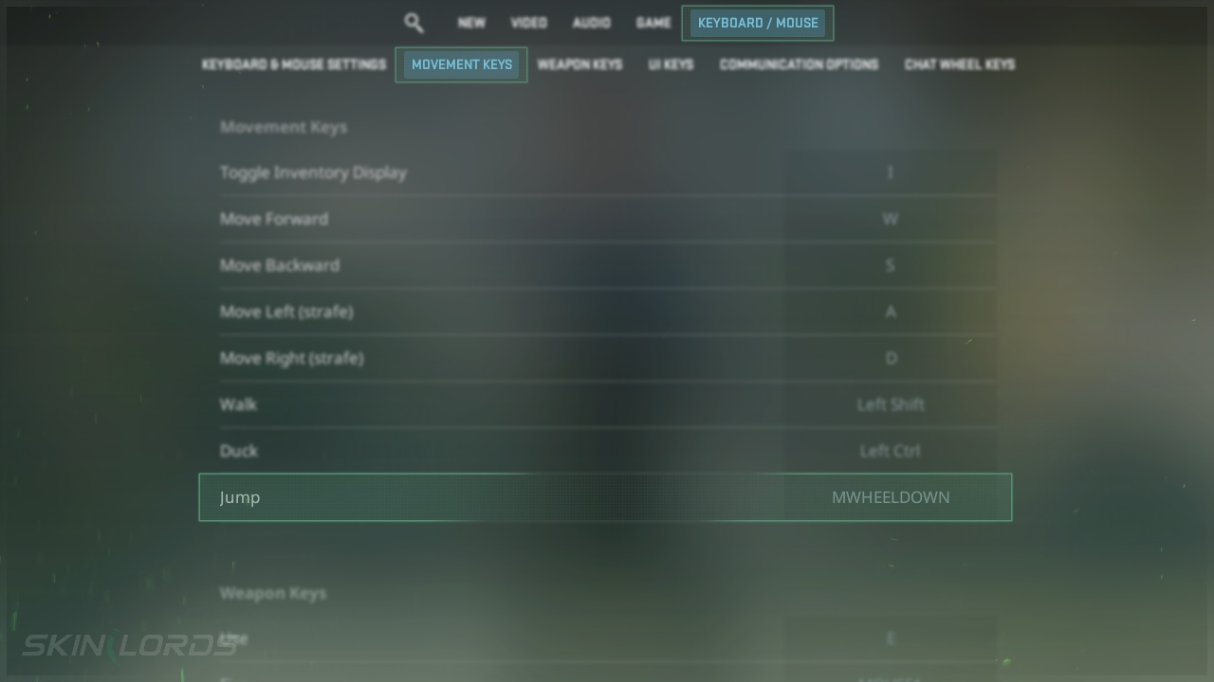Change the Duck key binding Left Ctrl
Image resolution: width=1214 pixels, height=682 pixels.
pyautogui.click(x=890, y=451)
